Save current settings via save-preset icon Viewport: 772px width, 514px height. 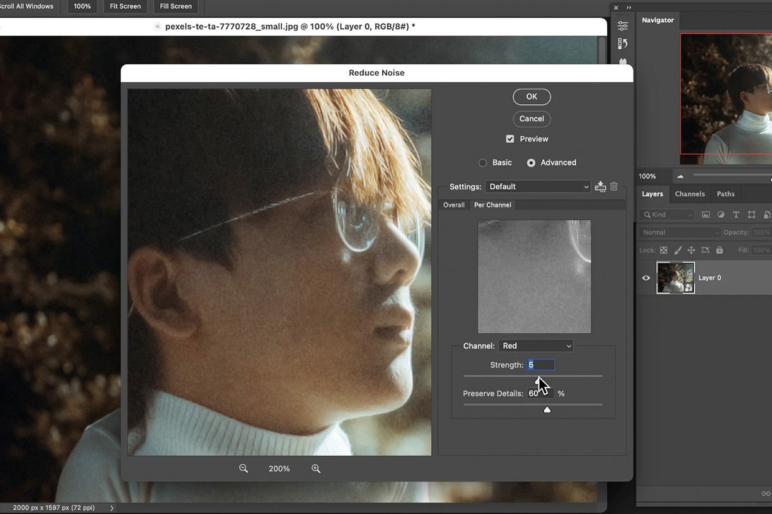coord(601,186)
